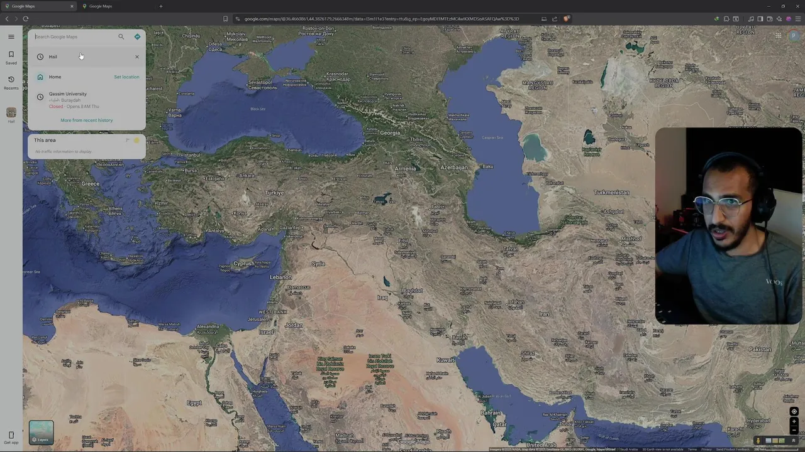
Task: Reload the page
Action: tap(26, 19)
